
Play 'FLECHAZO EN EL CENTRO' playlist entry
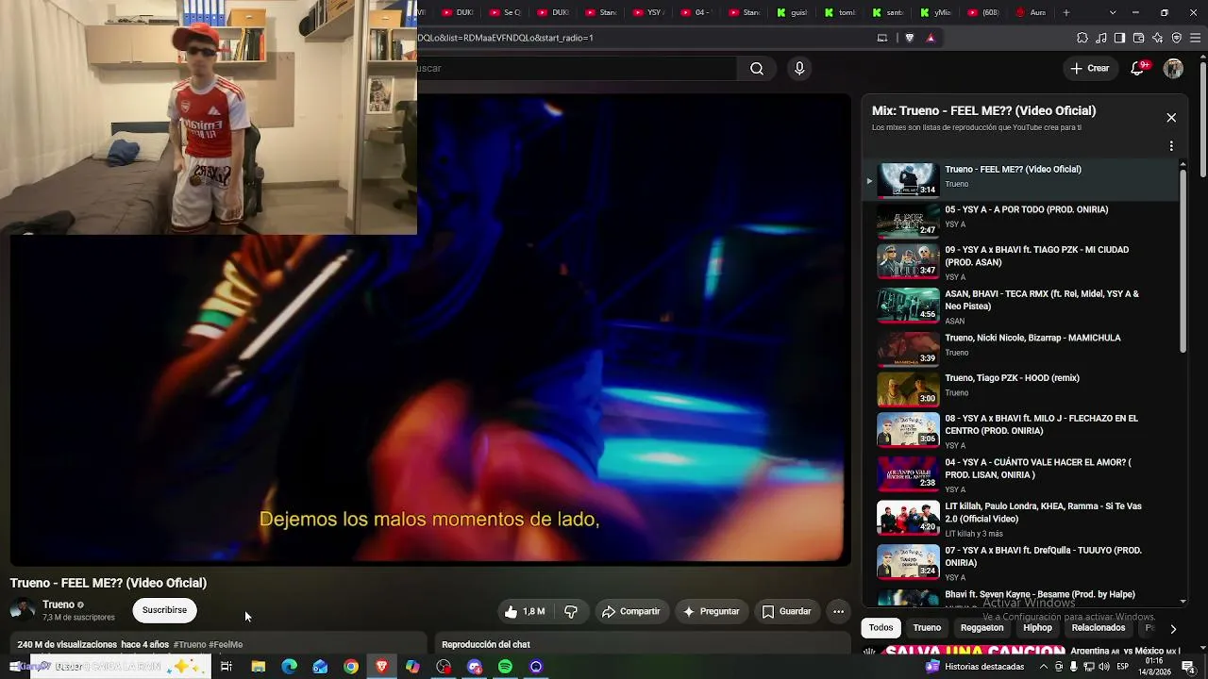pyautogui.click(x=1022, y=430)
